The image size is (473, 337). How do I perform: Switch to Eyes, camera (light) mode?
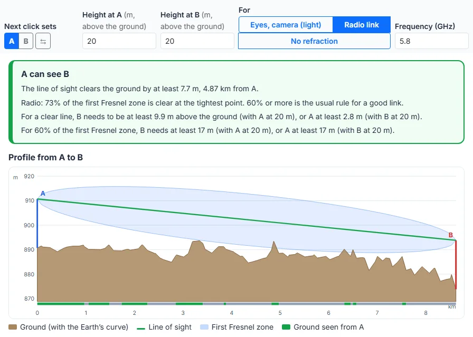point(286,25)
